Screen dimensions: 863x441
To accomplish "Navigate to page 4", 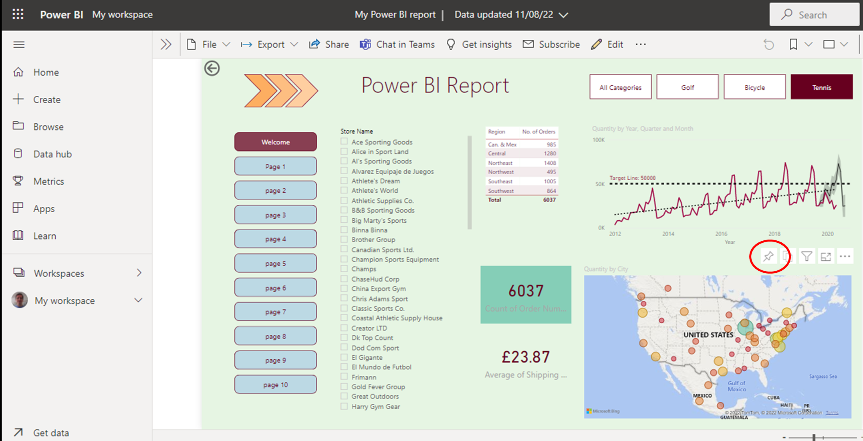I will coord(276,239).
